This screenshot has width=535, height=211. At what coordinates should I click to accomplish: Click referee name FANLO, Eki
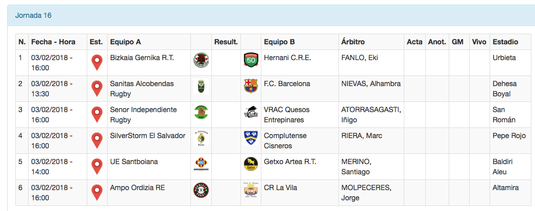(x=359, y=58)
